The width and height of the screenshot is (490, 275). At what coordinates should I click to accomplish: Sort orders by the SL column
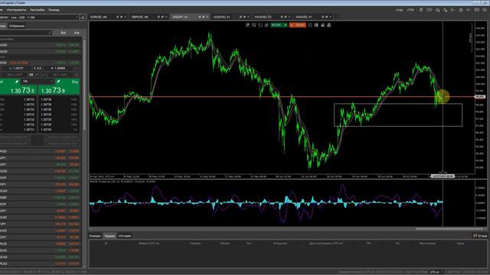397,243
